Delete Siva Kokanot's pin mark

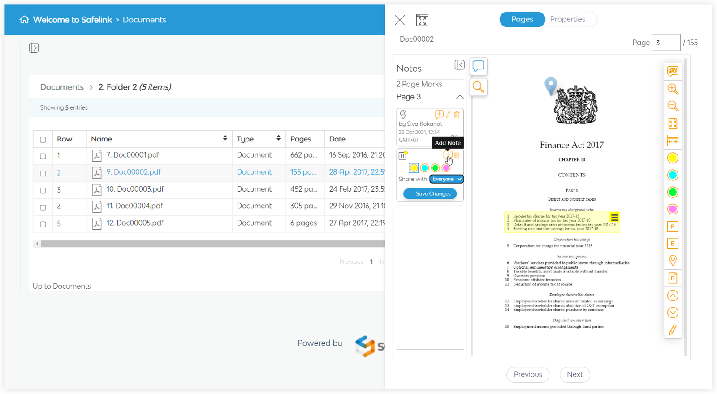pos(457,115)
